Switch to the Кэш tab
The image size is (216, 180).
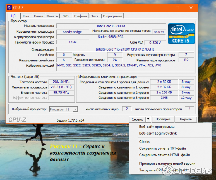[26, 16]
